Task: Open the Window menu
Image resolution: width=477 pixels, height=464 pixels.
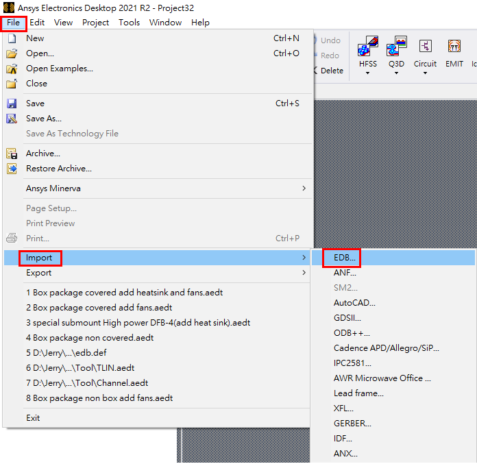Action: (x=165, y=23)
